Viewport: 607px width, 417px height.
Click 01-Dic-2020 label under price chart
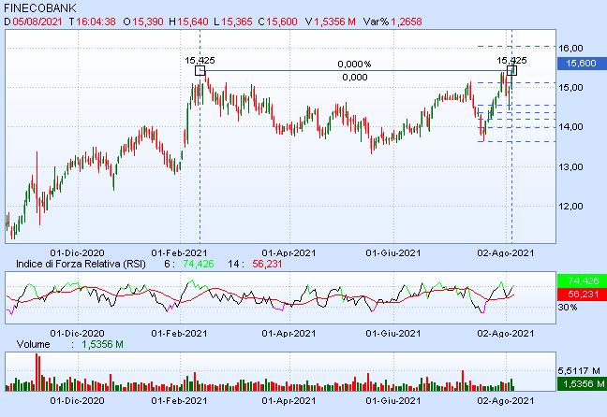pos(77,253)
